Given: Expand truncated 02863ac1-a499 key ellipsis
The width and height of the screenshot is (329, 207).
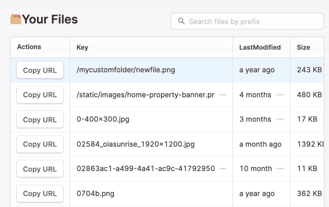Looking at the screenshot, I should pyautogui.click(x=223, y=169).
